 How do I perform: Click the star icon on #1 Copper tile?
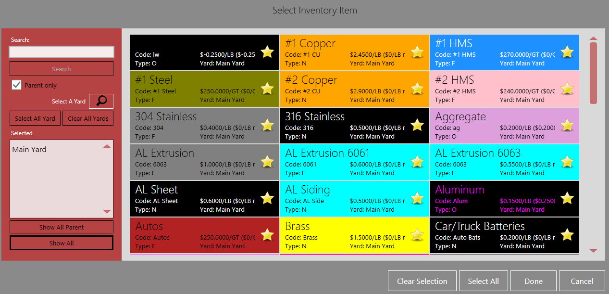tap(417, 52)
